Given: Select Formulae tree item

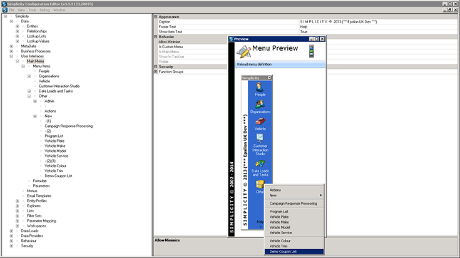Looking at the screenshot, I should click(39, 181).
